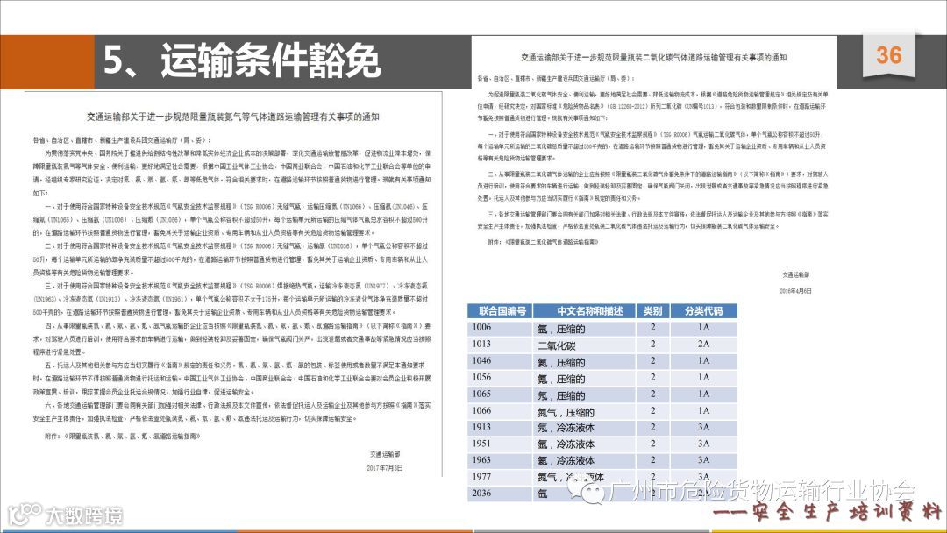The height and width of the screenshot is (533, 947).
Task: Click the page number "36" badge
Action: 888,55
